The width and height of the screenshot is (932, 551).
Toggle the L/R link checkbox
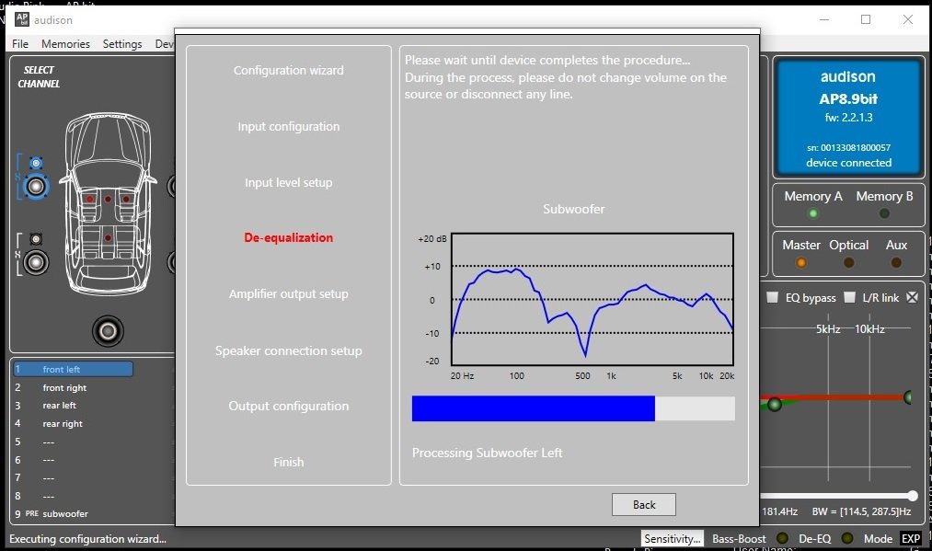850,297
